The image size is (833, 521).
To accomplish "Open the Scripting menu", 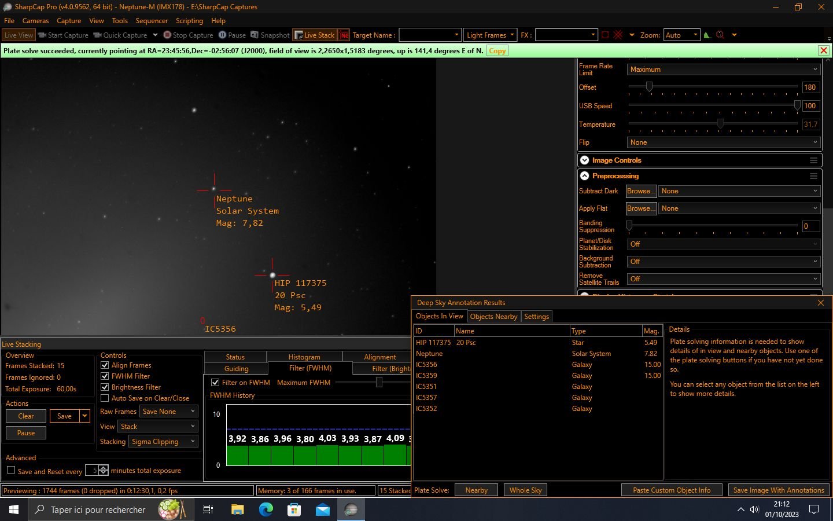I will (x=189, y=20).
